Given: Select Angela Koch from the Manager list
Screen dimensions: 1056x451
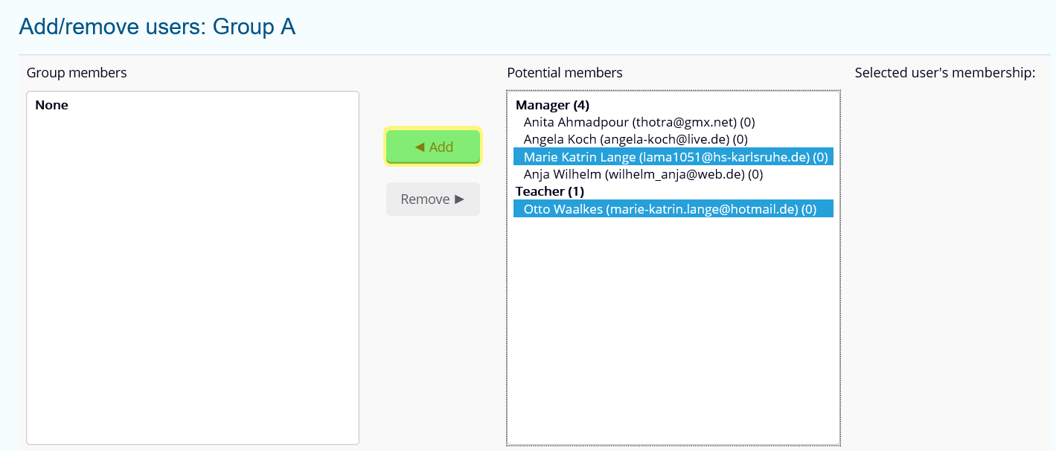Looking at the screenshot, I should 636,139.
